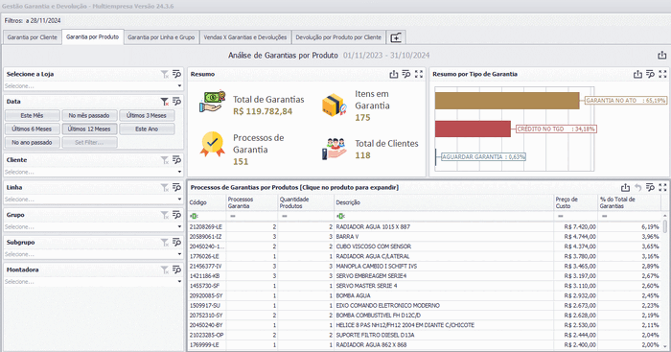671x352 pixels.
Task: Toggle the Últimos 12 Meses date filter
Action: click(x=89, y=129)
